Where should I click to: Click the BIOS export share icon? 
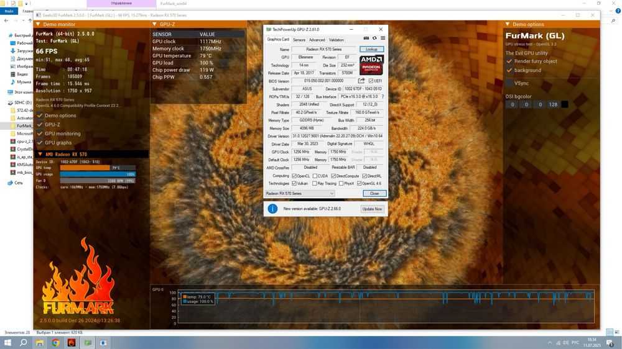361,81
